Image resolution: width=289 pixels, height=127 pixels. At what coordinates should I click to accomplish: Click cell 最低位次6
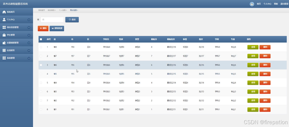pyautogui.click(x=172, y=65)
